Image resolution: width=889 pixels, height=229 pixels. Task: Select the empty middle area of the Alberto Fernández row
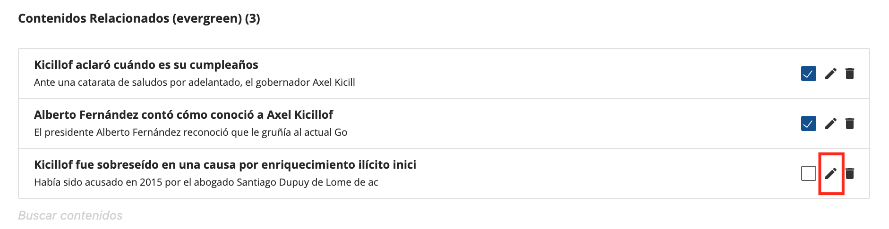pos(567,123)
